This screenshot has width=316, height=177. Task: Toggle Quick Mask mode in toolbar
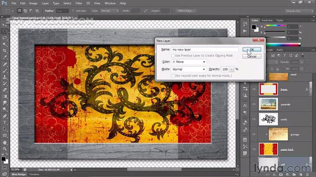pyautogui.click(x=5, y=168)
